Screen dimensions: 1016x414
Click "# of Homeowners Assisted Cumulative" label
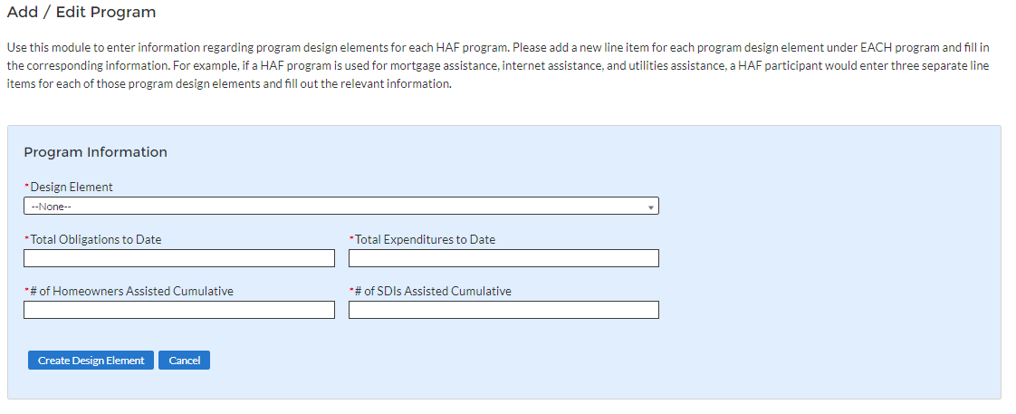[x=131, y=292]
